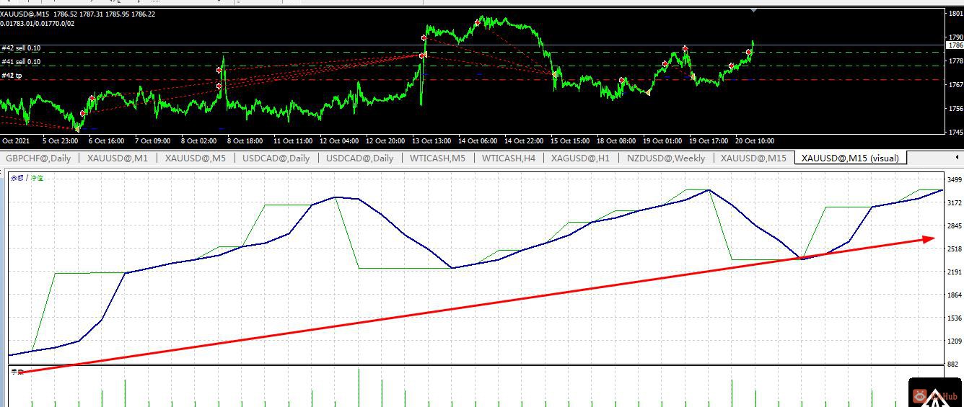This screenshot has height=407, width=964.
Task: Switch to the WTICASH,M5 chart tab
Action: pyautogui.click(x=438, y=158)
